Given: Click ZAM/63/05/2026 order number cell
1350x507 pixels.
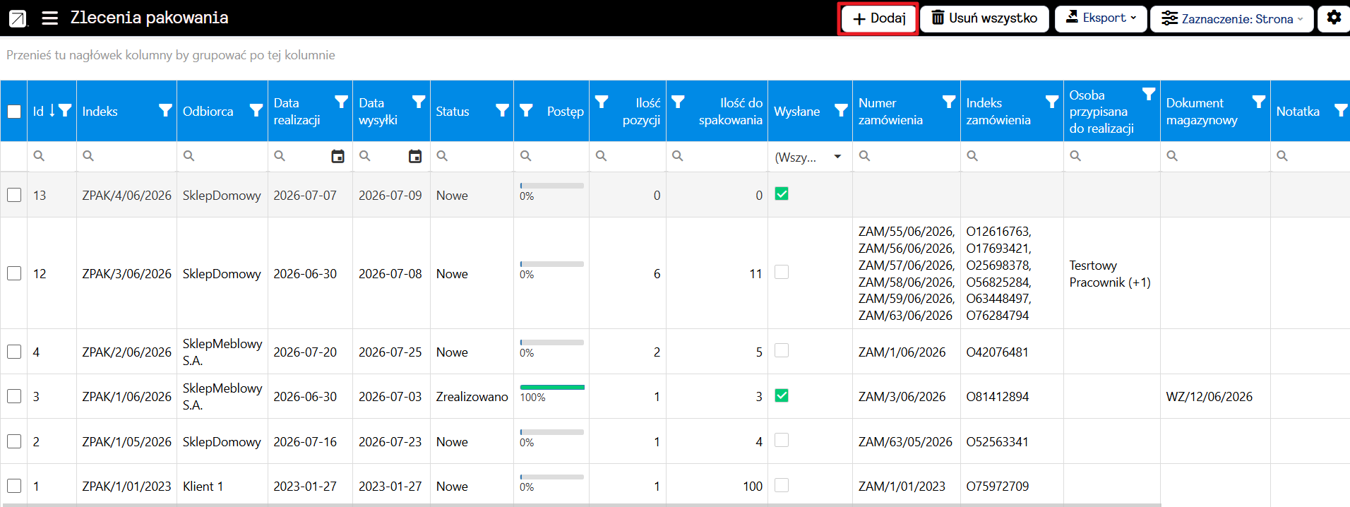Looking at the screenshot, I should [x=905, y=442].
